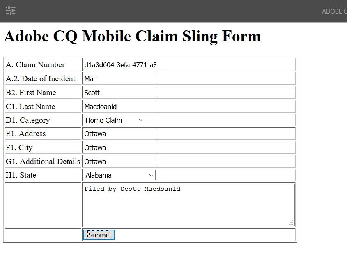Click the Address field with Ottawa
Screen dimensions: 347x267
pos(120,134)
